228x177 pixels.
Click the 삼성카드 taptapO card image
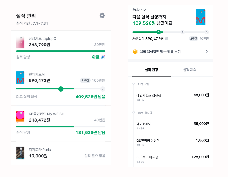[20, 42]
